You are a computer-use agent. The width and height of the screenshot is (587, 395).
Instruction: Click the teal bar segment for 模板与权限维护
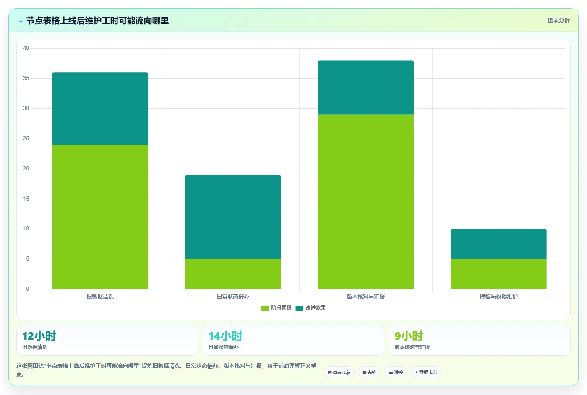[x=498, y=244]
